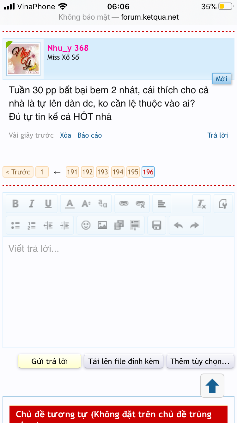Submit the reply with Gửi trả lời
Screen dimensions: 237x423
click(x=50, y=361)
